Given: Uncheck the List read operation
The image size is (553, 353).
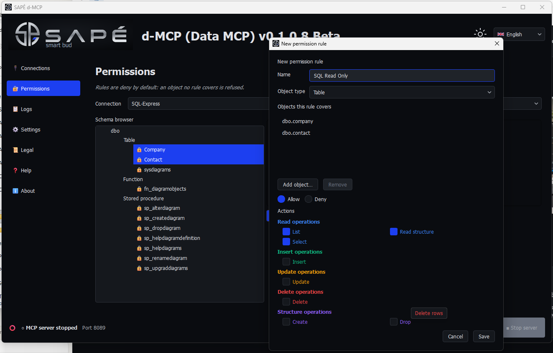Looking at the screenshot, I should [286, 232].
